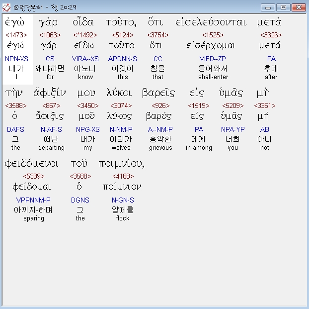Click lemma λύκος
The image size is (309, 309).
119,116
